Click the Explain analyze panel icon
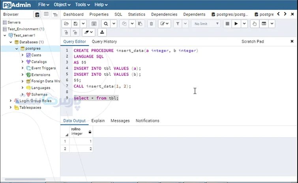 coord(264,24)
